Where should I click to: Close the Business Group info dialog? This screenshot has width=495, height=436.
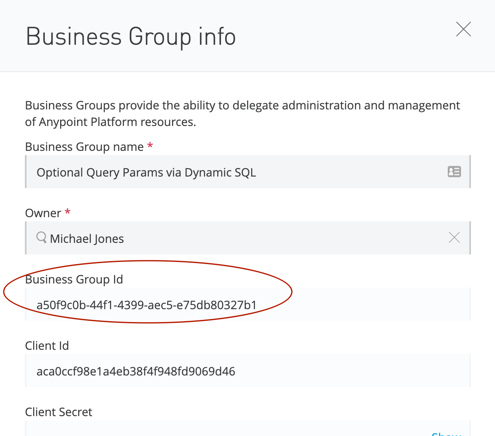[463, 29]
